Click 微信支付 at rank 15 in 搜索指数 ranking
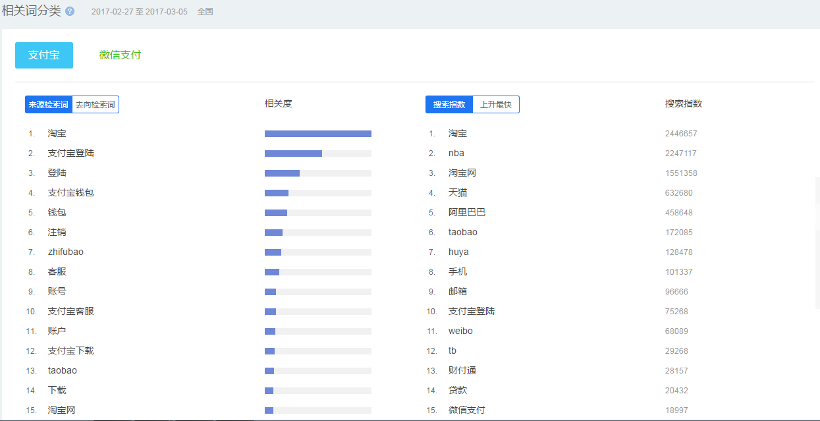 pos(467,410)
